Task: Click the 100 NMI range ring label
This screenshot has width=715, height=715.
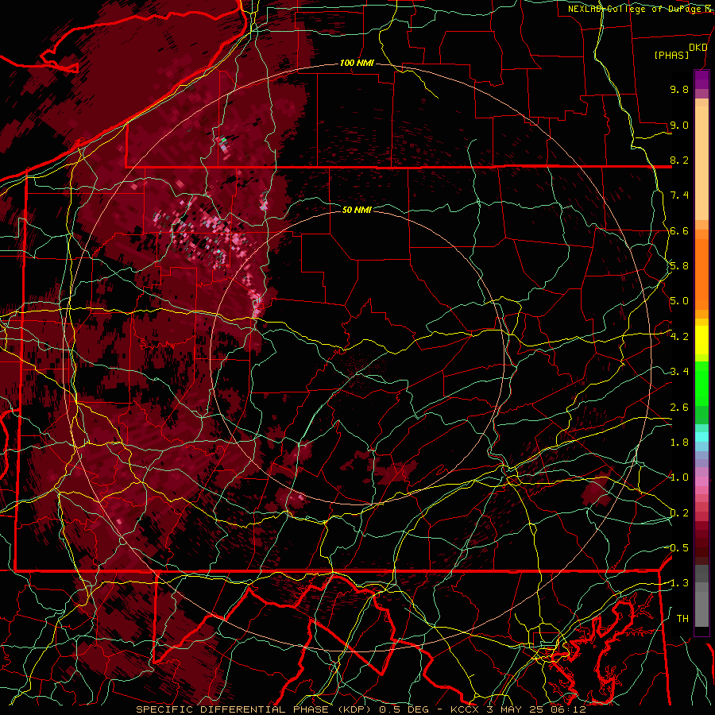Action: [x=357, y=63]
